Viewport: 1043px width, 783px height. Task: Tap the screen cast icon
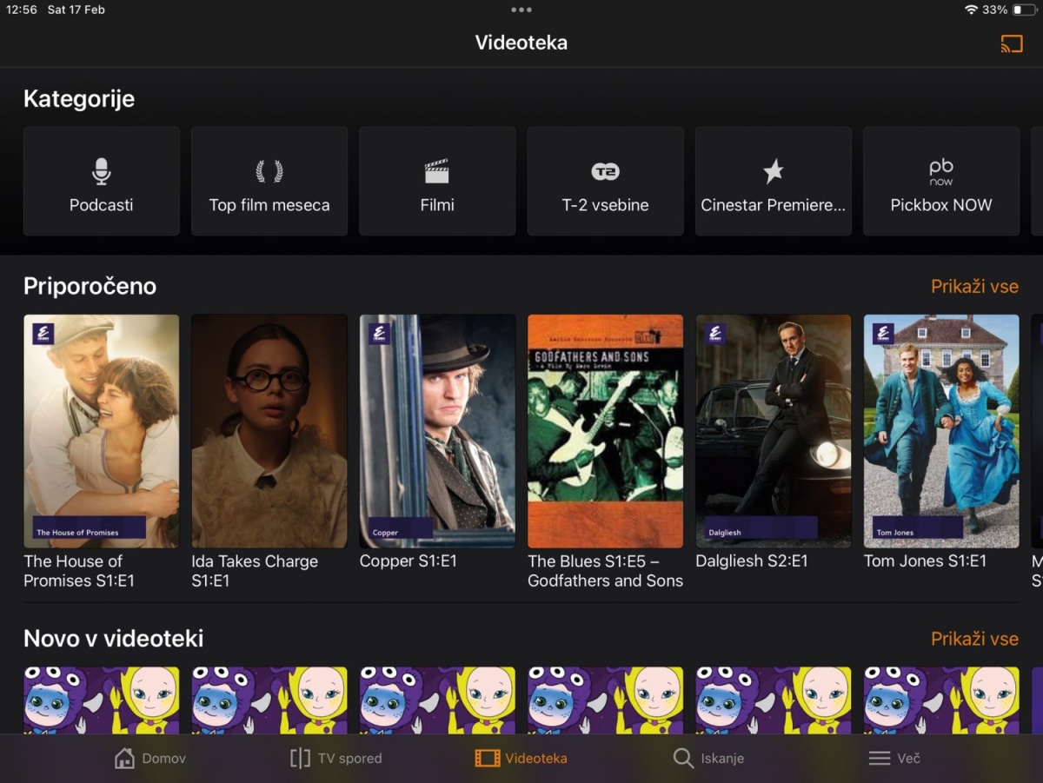pos(1012,43)
